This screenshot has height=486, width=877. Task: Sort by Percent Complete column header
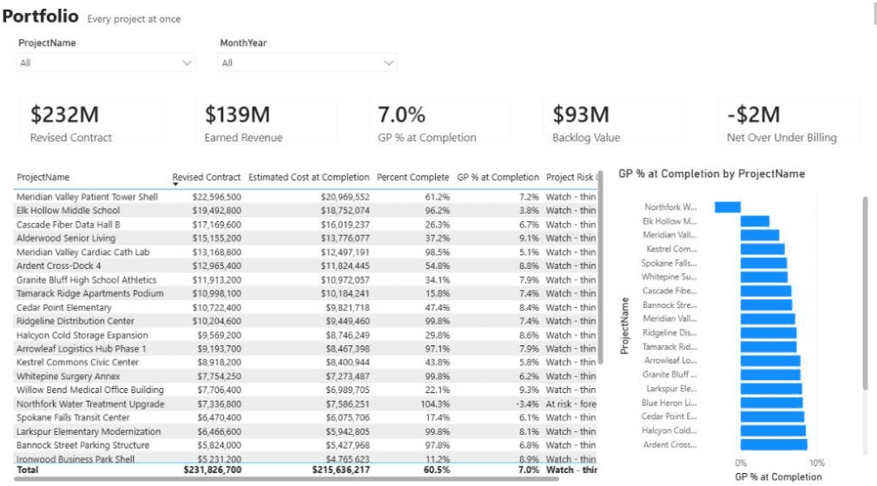pyautogui.click(x=412, y=177)
